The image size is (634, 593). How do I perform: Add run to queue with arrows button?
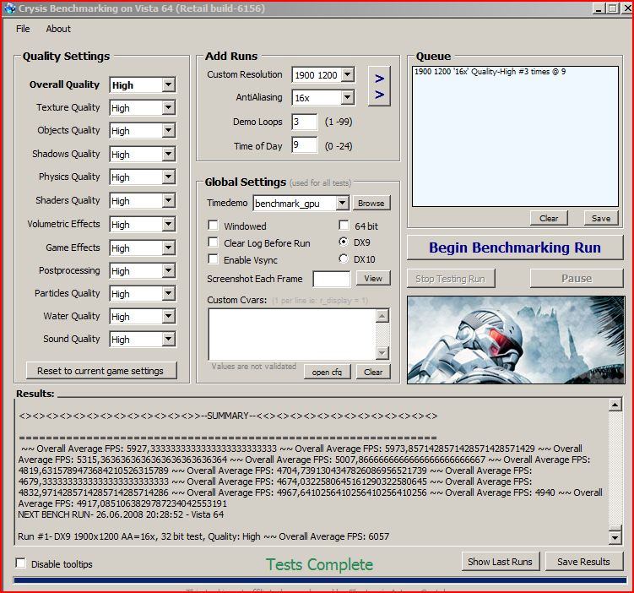click(379, 86)
